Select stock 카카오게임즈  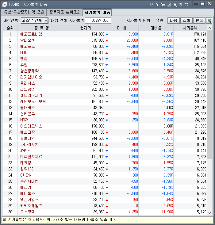[31, 206]
